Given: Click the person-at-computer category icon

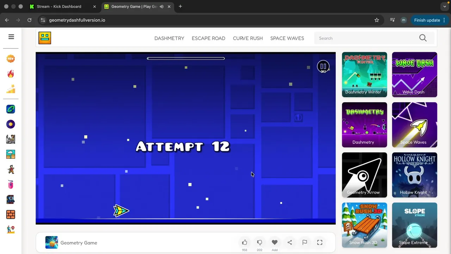Looking at the screenshot, I should coord(11,139).
